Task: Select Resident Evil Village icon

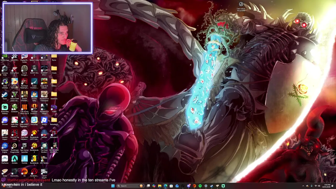Action: [44, 109]
